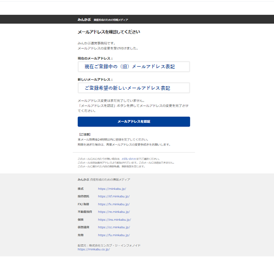Click heading メールアドレスを確認してください
274x262 pixels.
[x=109, y=32]
